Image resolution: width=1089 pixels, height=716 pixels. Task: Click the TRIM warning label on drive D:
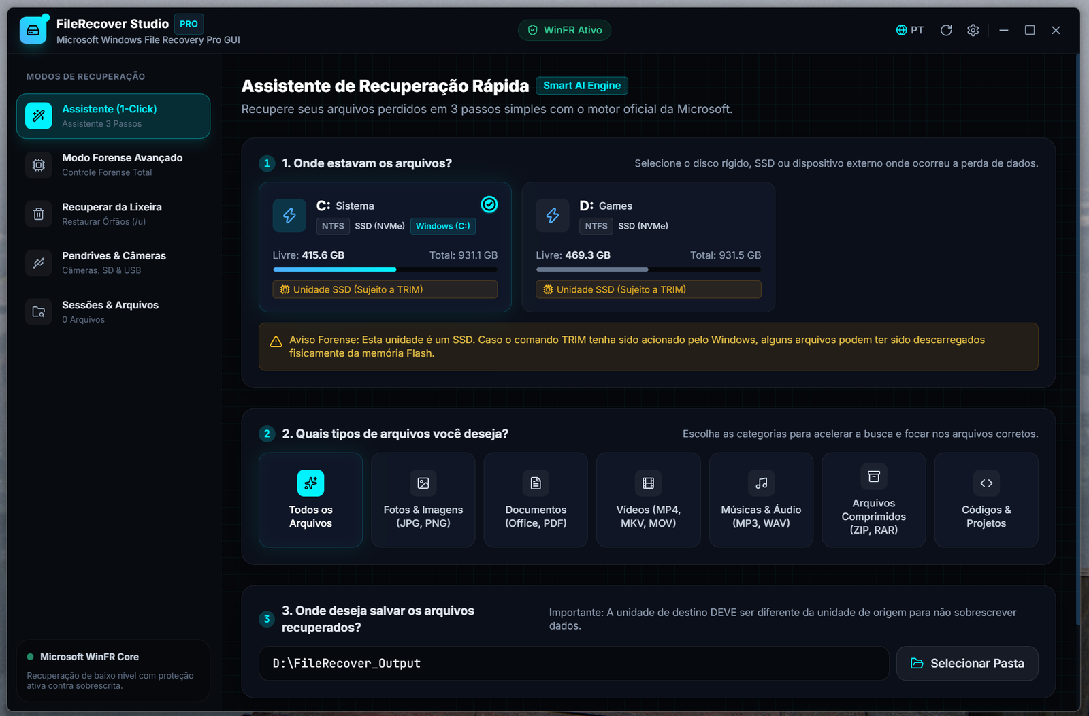coord(649,289)
